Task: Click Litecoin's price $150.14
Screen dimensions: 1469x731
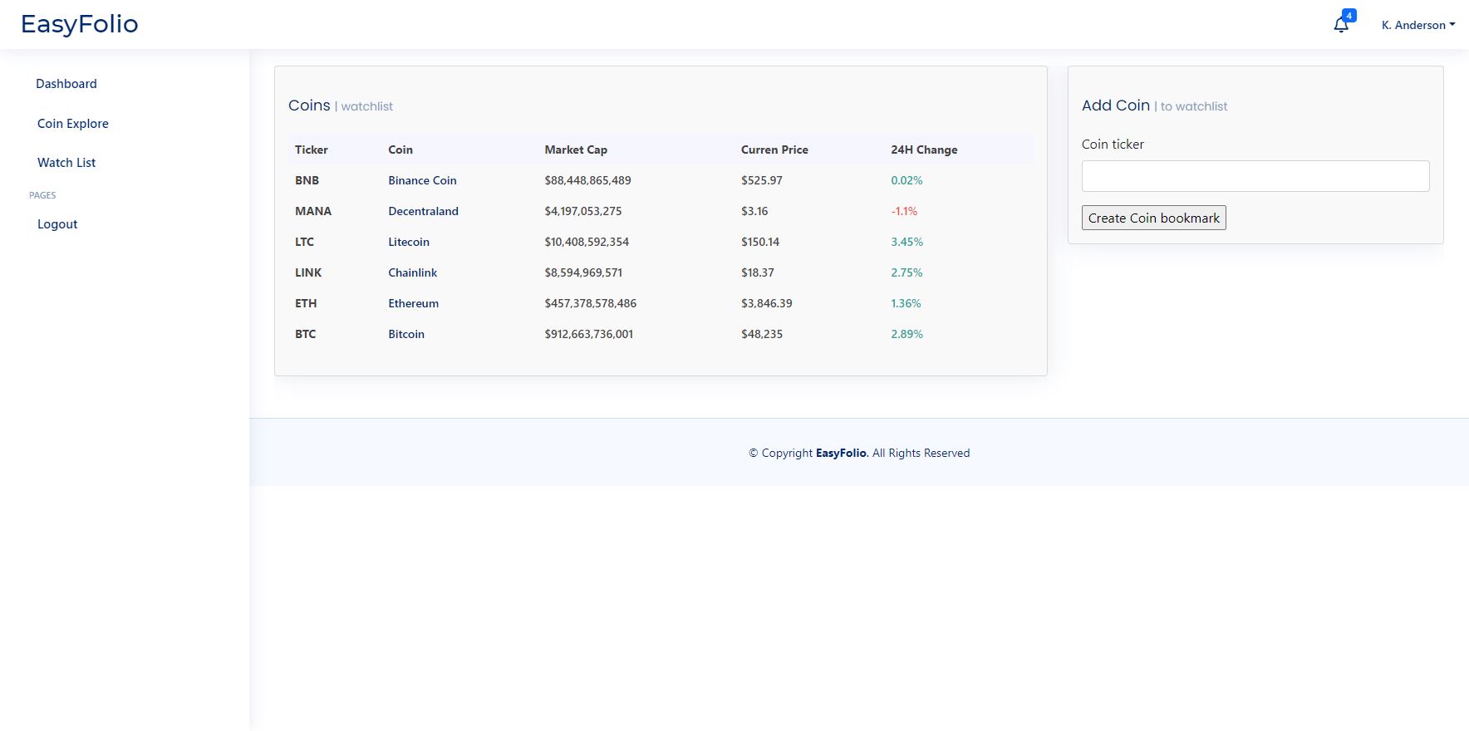Action: click(x=760, y=242)
